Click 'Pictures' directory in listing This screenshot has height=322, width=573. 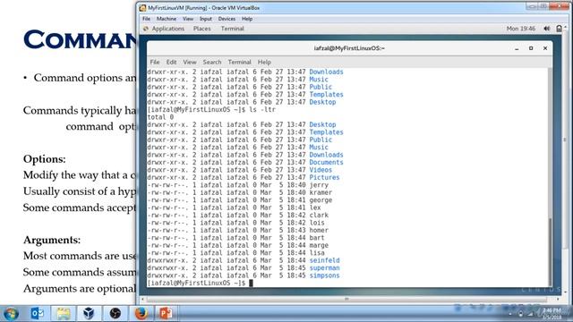tap(324, 177)
